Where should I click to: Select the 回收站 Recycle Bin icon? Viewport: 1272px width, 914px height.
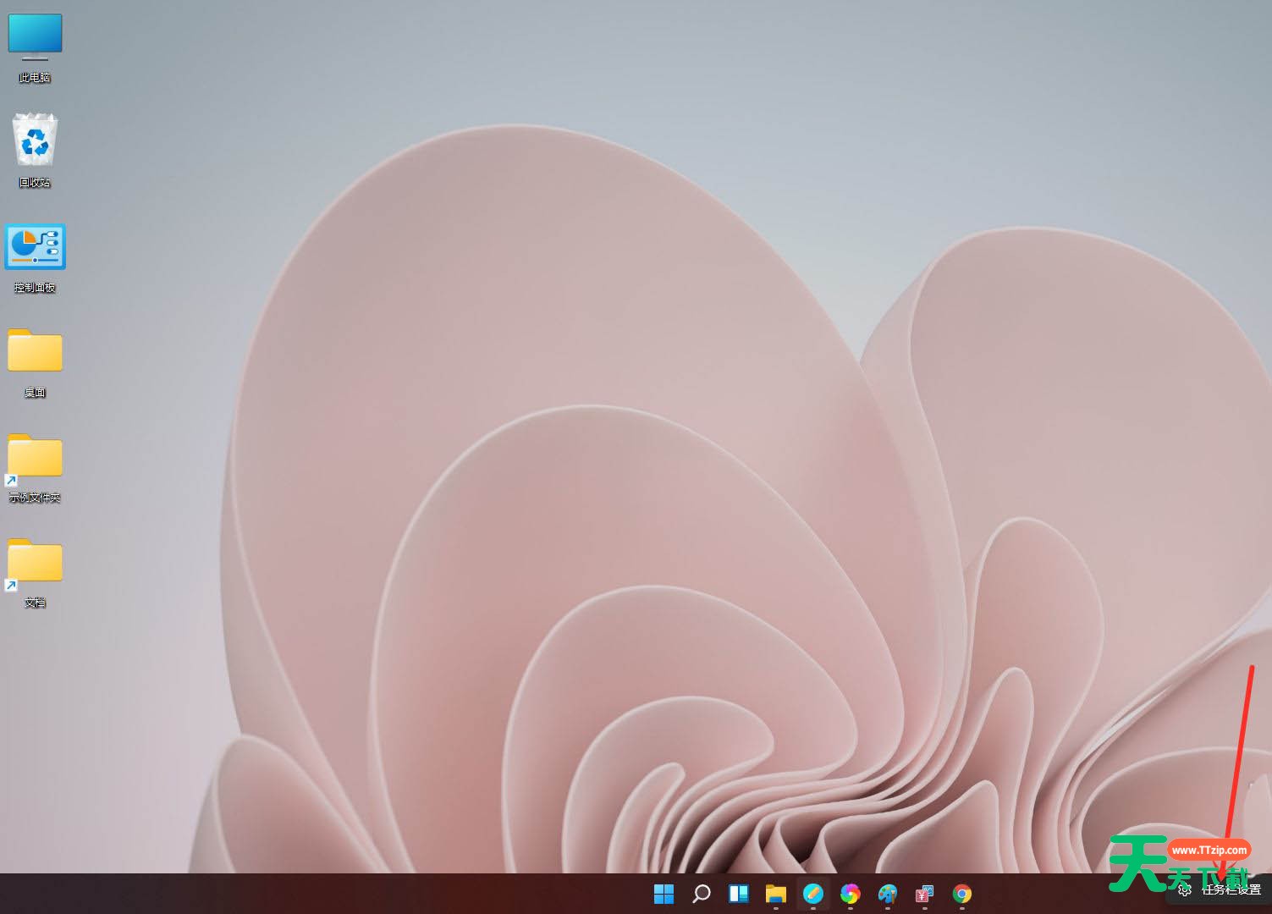pyautogui.click(x=35, y=140)
